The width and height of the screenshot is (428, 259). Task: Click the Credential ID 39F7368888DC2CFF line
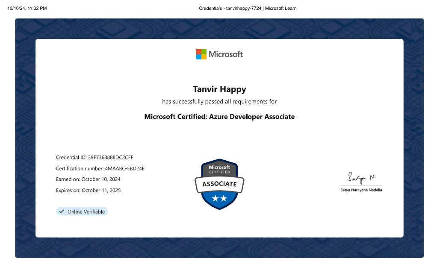coord(97,157)
